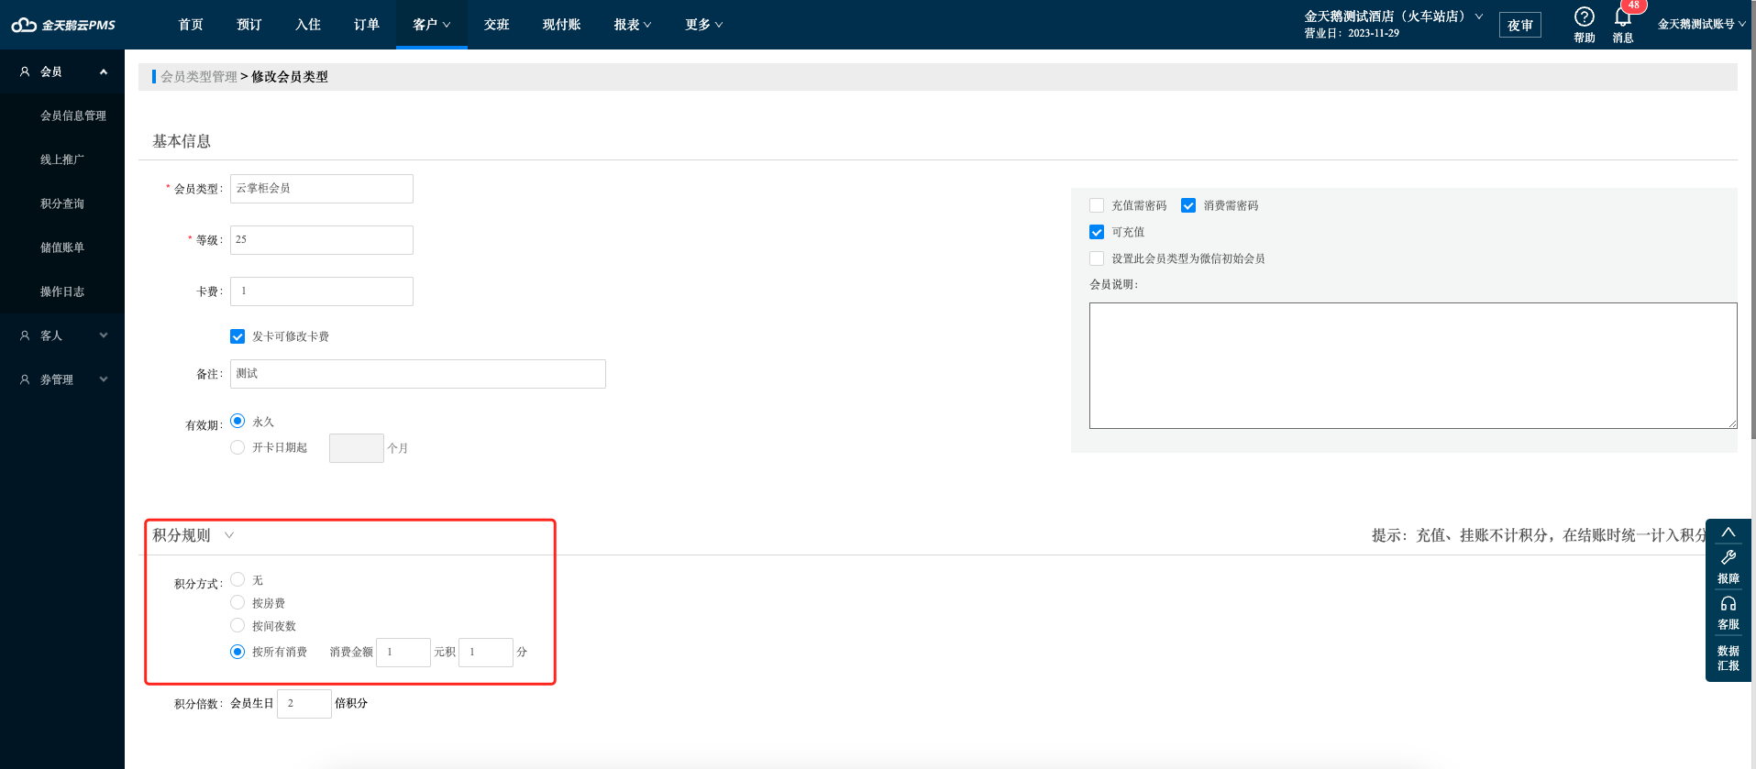Open 交班 in top navigation
This screenshot has width=1756, height=769.
(497, 25)
